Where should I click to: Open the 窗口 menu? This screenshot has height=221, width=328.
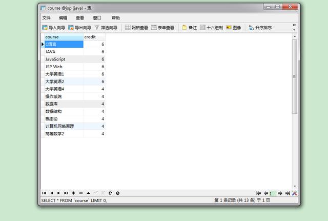[x=97, y=18]
